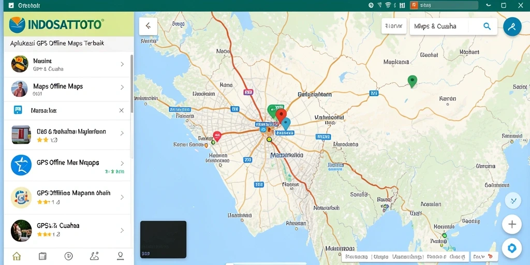Click the 'Maps Offline Maps' list title
This screenshot has width=530, height=265.
58,86
